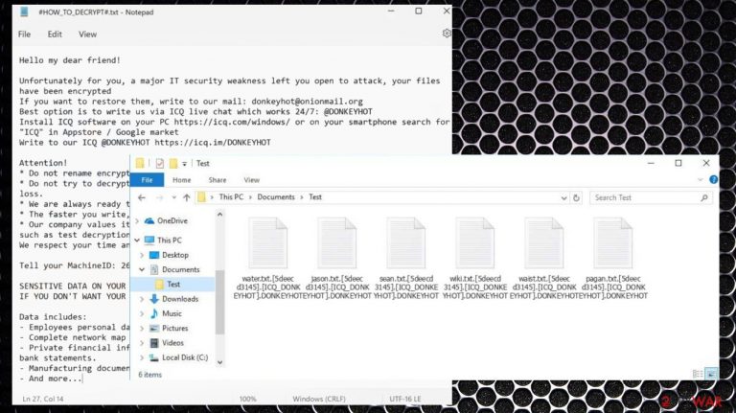Go forward with Explorer forward arrow

click(x=160, y=197)
